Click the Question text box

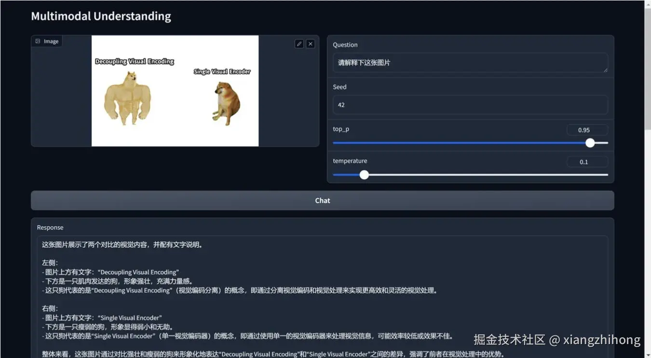pyautogui.click(x=470, y=63)
